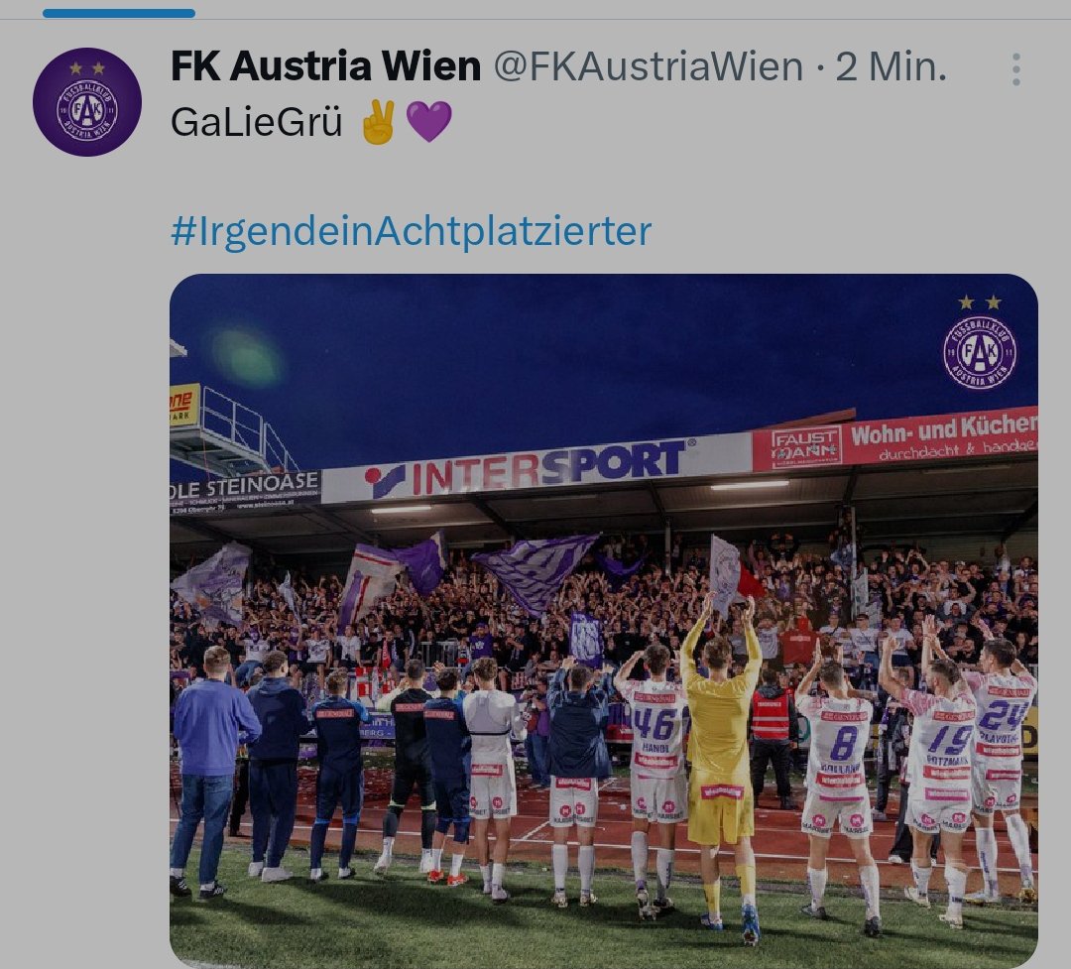This screenshot has width=1071, height=969.
Task: Click the '2 Min.' tweet timestamp
Action: (891, 67)
